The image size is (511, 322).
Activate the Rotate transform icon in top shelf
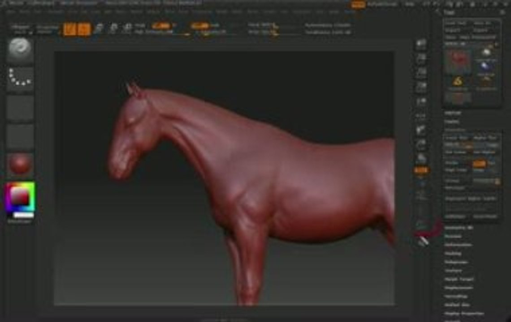point(127,29)
